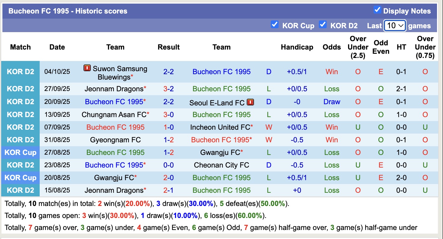Viewport: 443px width, 239px height.
Task: Uncheck the KOR D2 filter checkbox
Action: (323, 25)
